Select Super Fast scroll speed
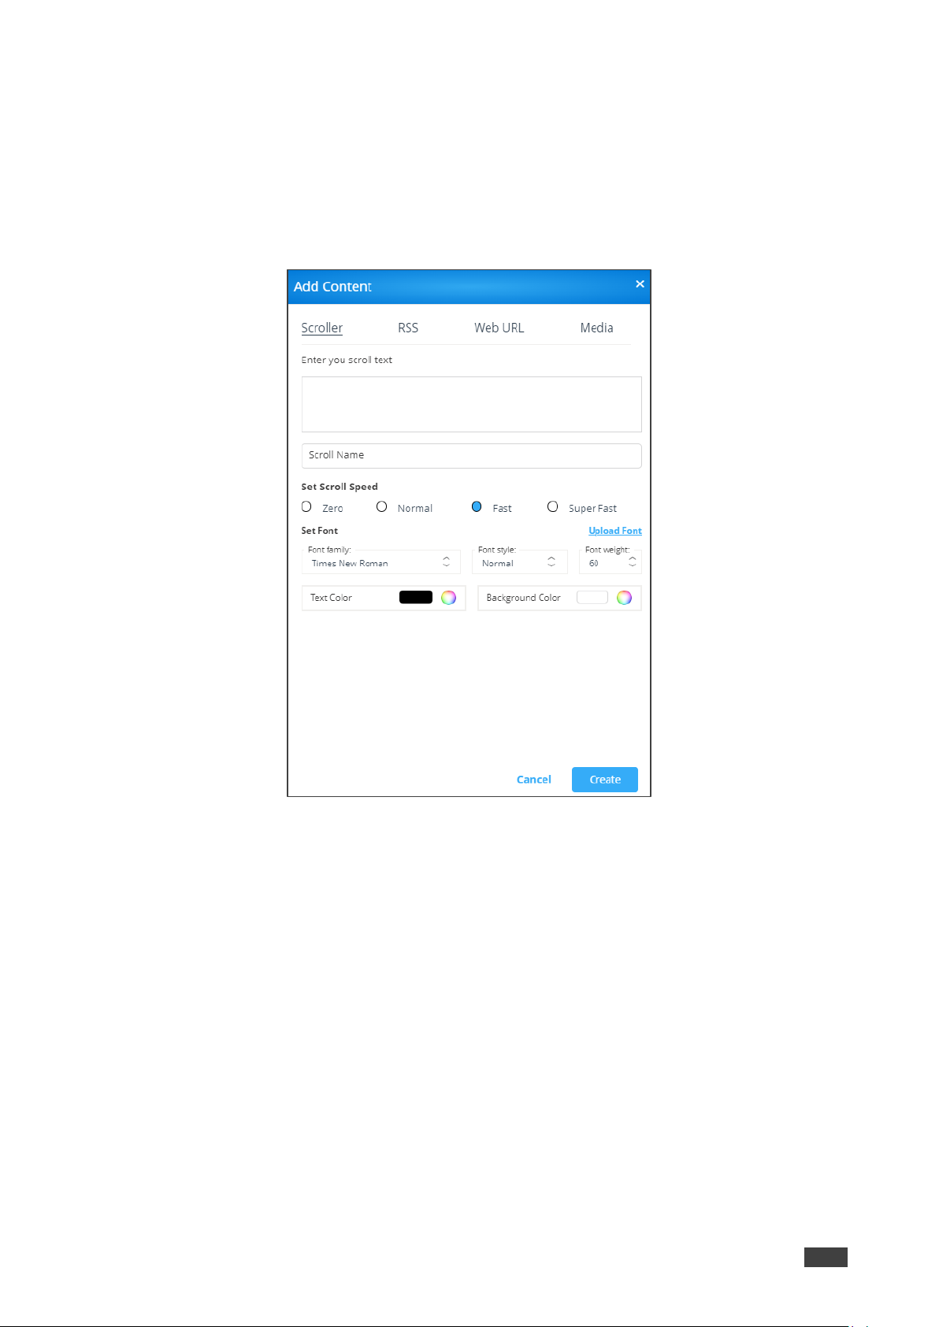 click(552, 507)
